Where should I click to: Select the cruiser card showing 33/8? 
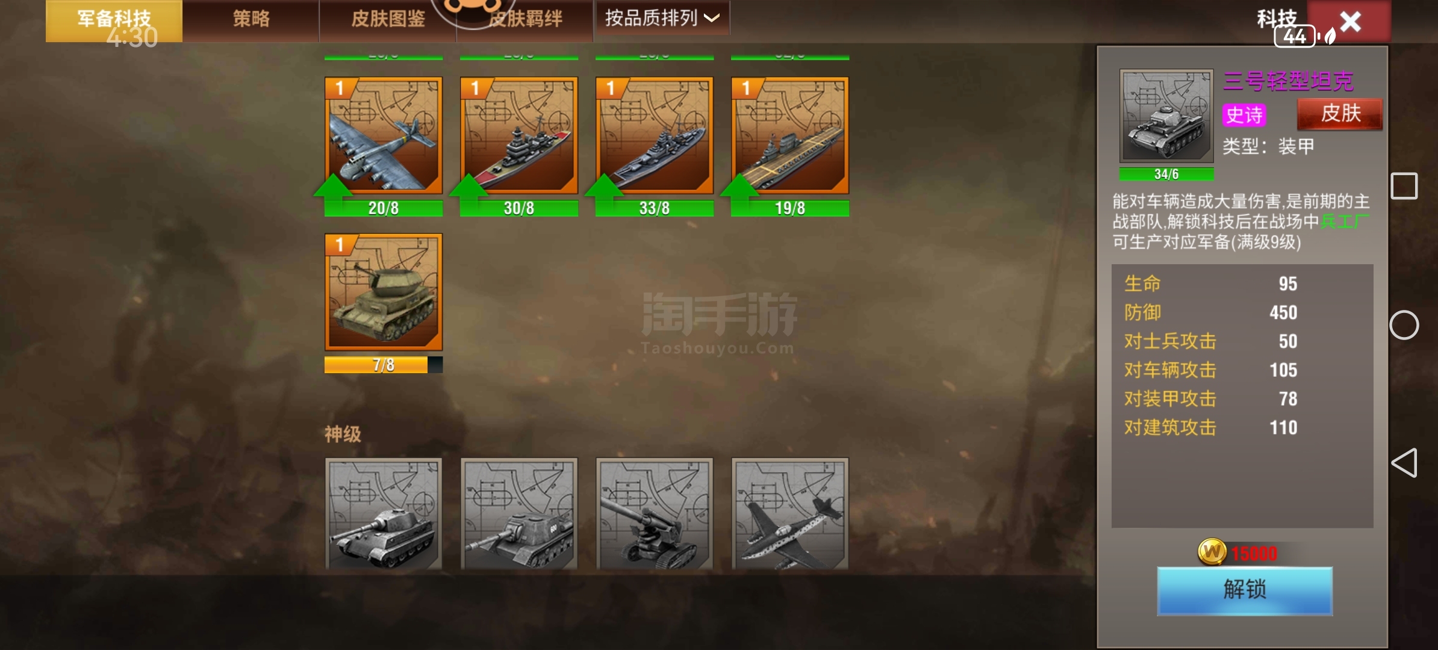[655, 135]
